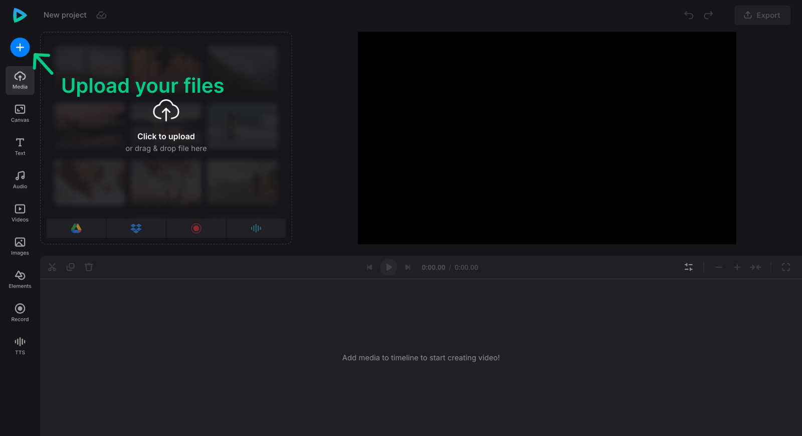Click the black video preview canvas

click(547, 138)
